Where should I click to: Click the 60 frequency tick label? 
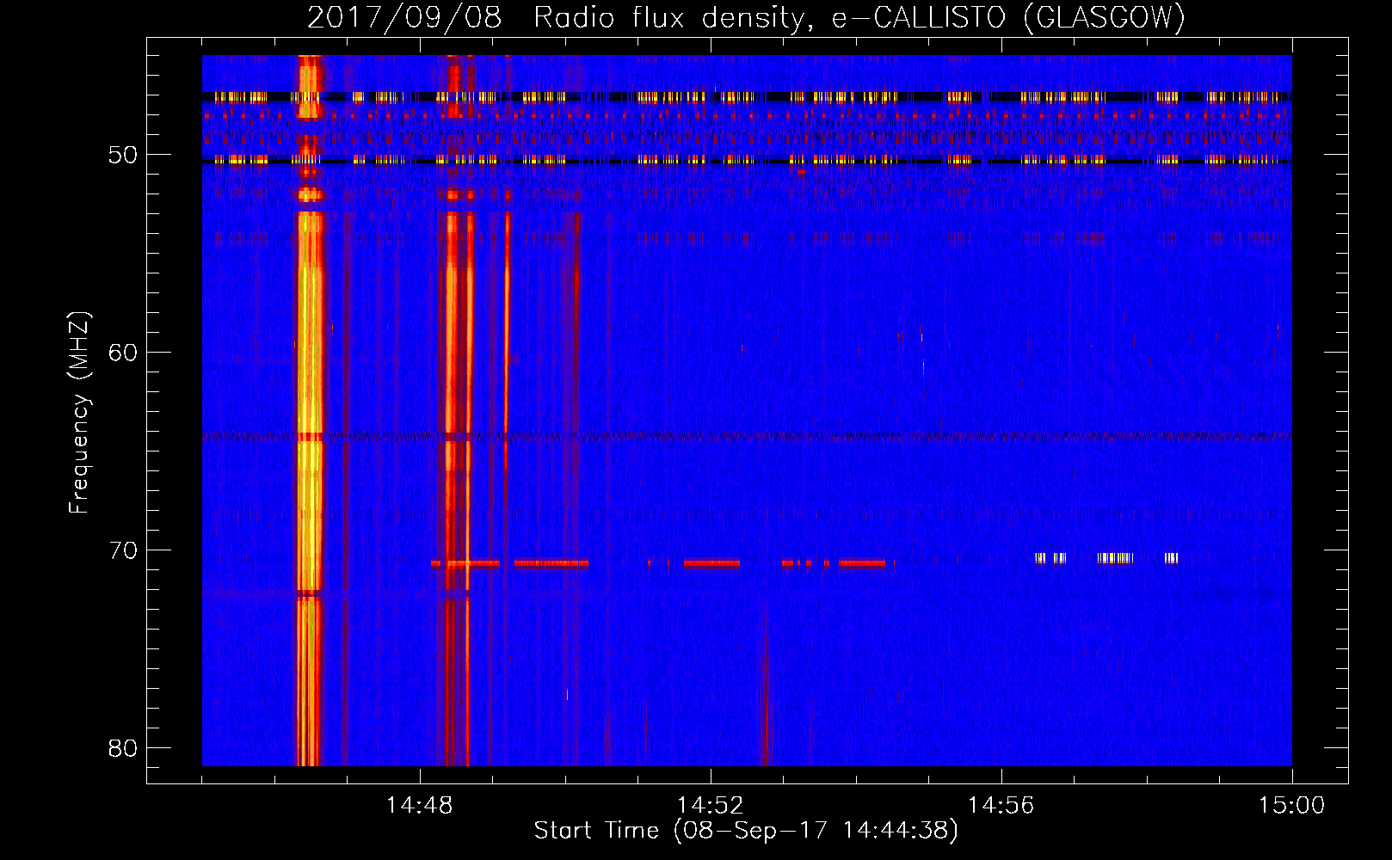[x=124, y=352]
